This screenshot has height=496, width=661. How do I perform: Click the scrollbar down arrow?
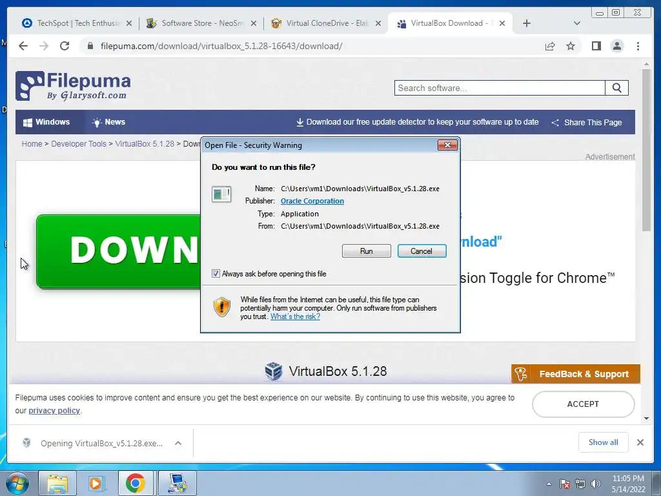click(x=646, y=418)
